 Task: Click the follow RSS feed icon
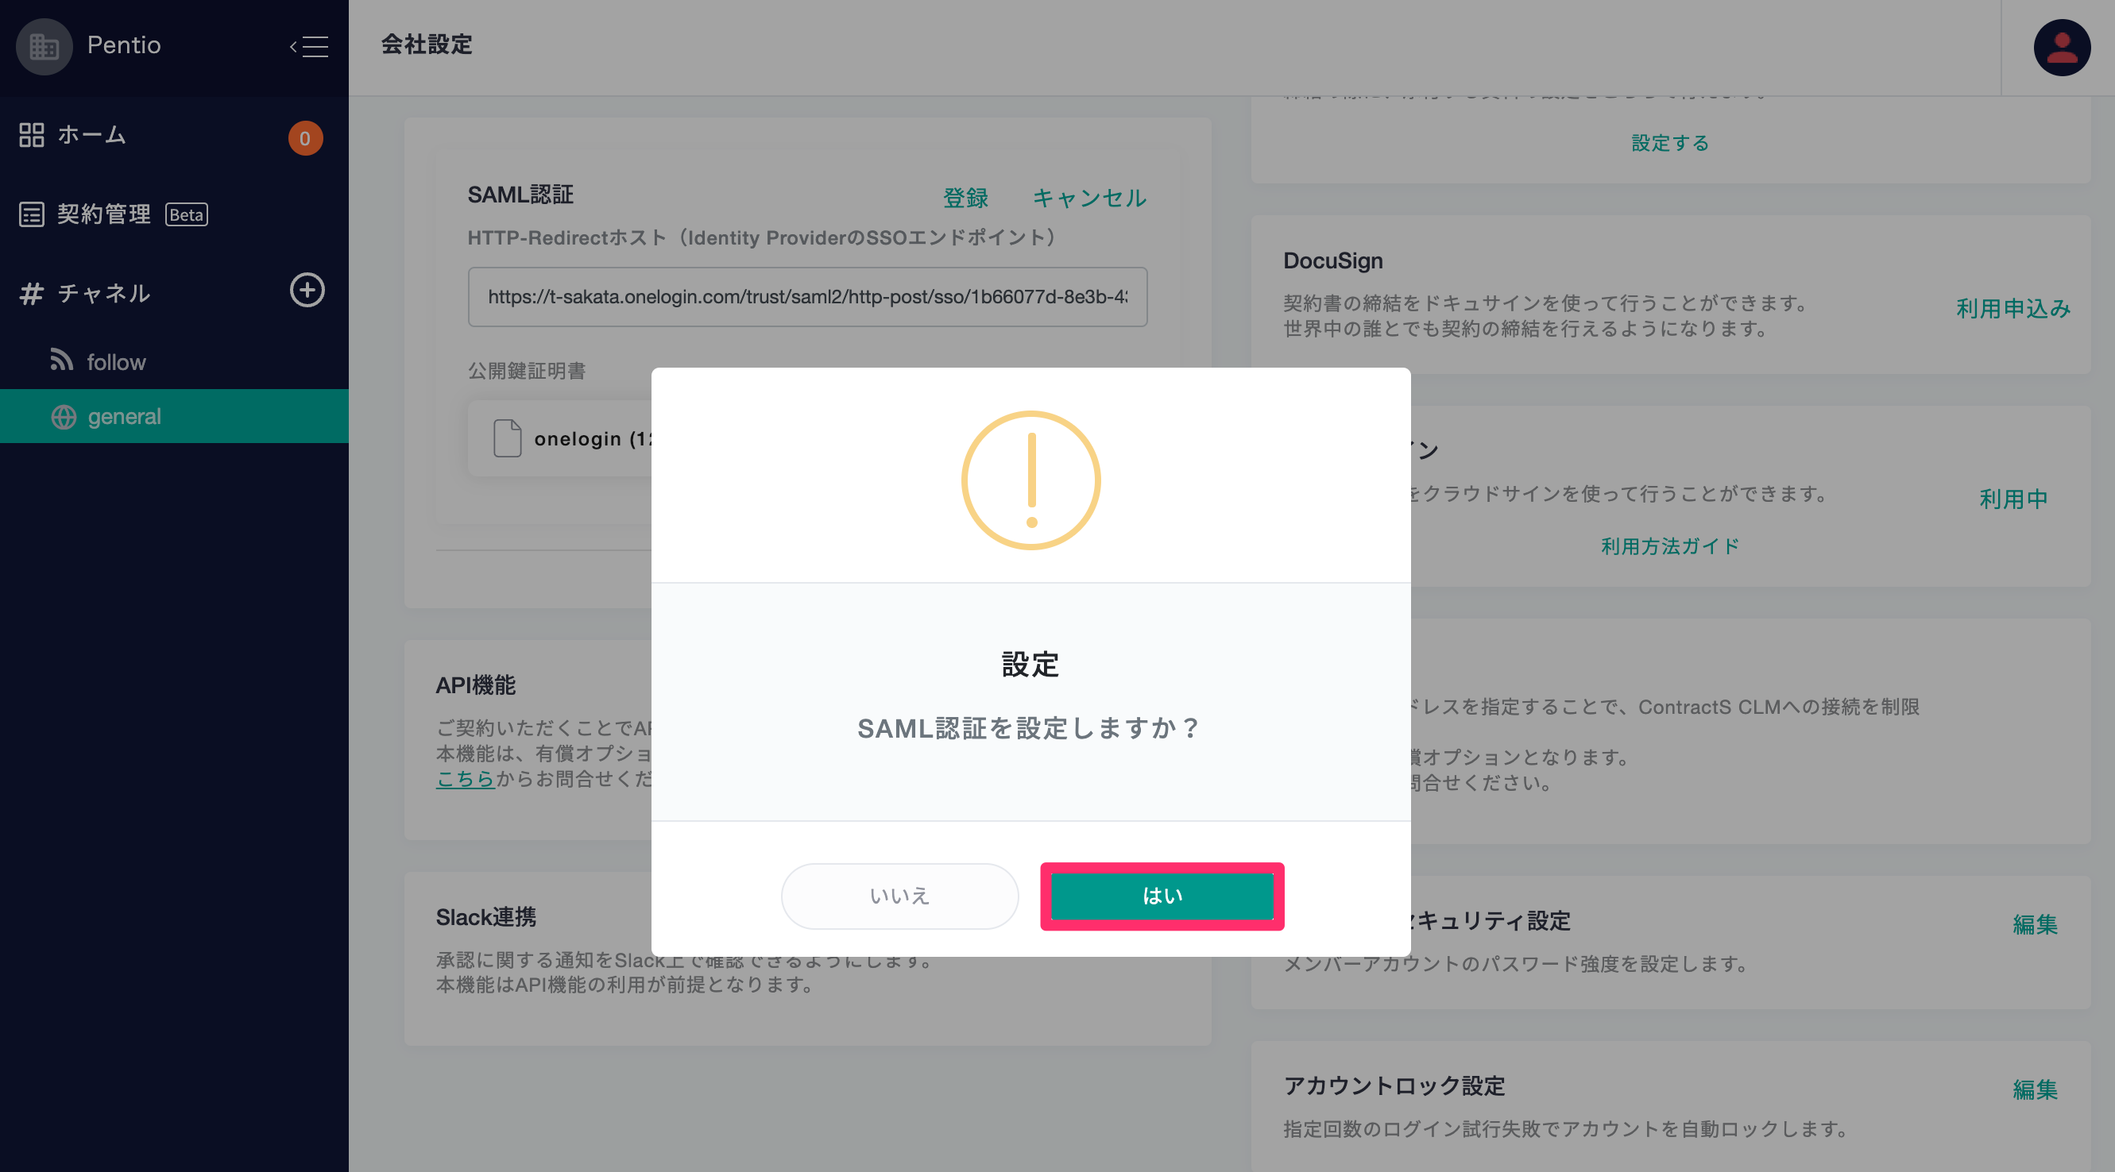pyautogui.click(x=62, y=360)
